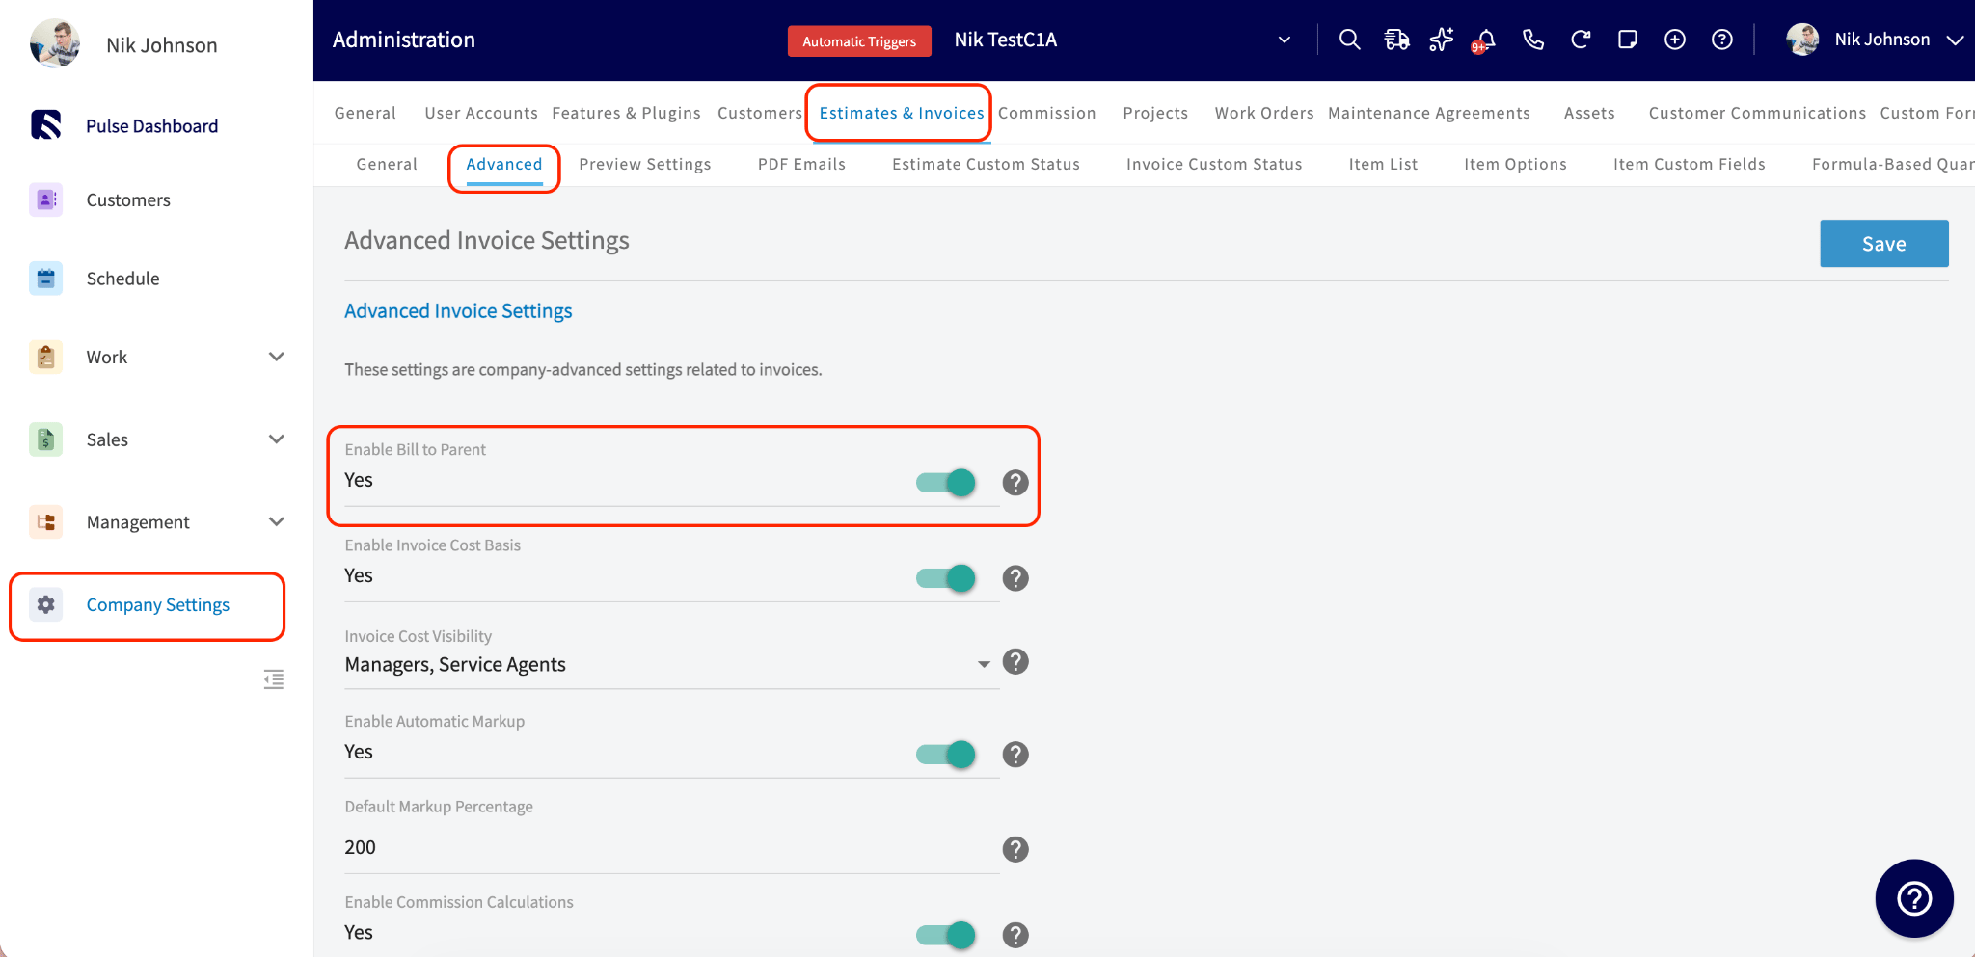The width and height of the screenshot is (1975, 957).
Task: Open the Projects tab
Action: click(x=1155, y=113)
